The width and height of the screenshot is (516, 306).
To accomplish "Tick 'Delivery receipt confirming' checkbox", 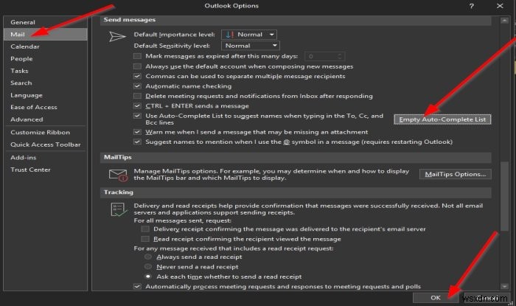I will coord(145,229).
